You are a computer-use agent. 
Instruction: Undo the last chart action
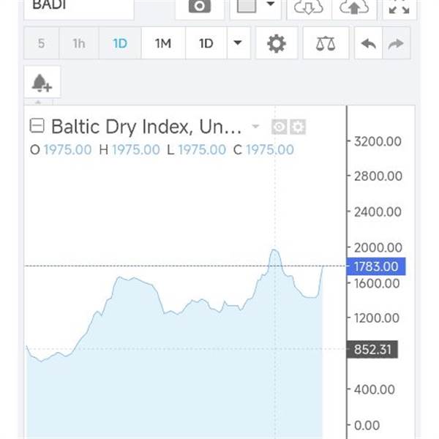369,44
